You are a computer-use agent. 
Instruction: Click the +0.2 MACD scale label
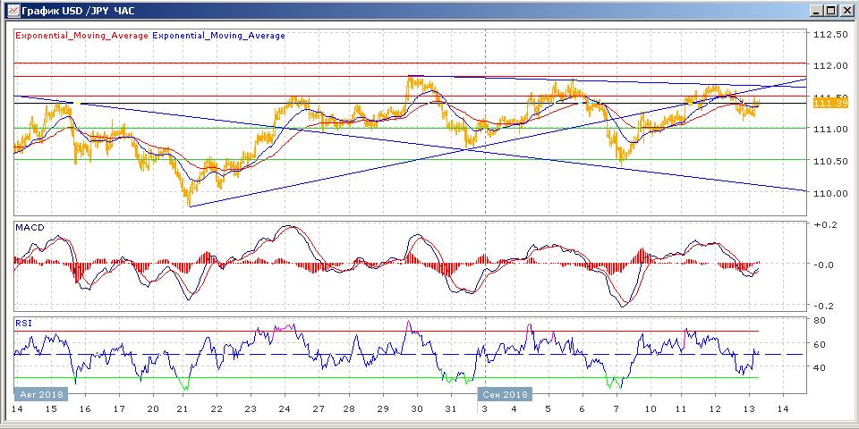tap(823, 225)
